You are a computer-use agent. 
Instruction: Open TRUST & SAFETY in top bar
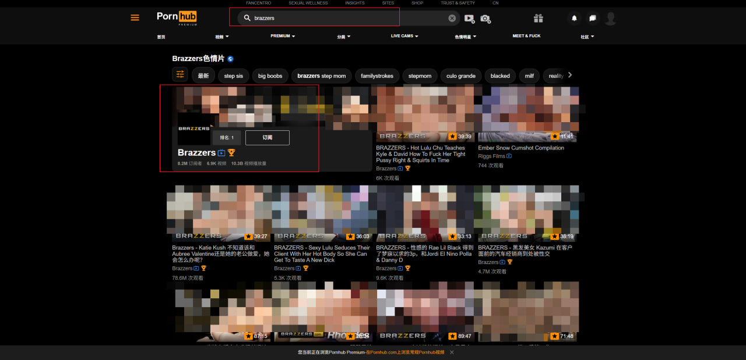pyautogui.click(x=458, y=3)
